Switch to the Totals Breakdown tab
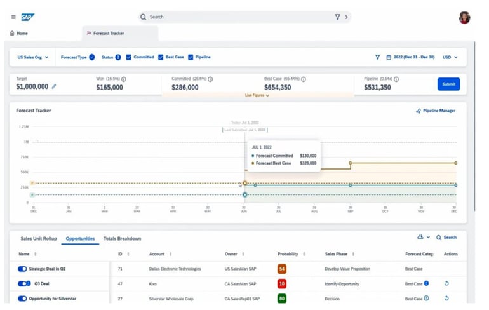The image size is (489, 310). click(x=122, y=239)
